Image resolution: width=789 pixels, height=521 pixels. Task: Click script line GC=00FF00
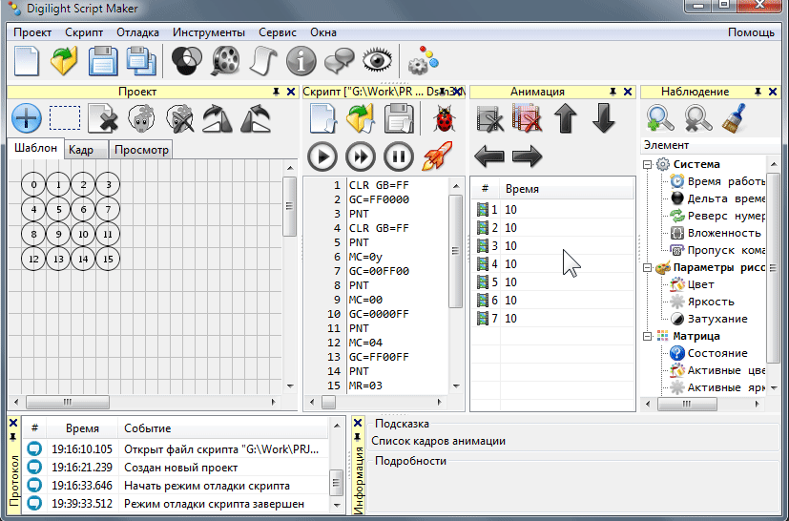coord(379,271)
